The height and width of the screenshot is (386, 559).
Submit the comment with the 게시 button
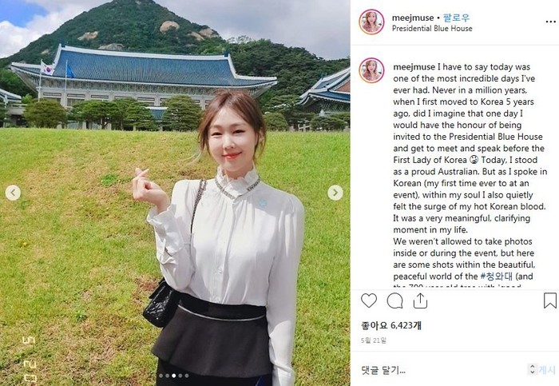pos(547,370)
